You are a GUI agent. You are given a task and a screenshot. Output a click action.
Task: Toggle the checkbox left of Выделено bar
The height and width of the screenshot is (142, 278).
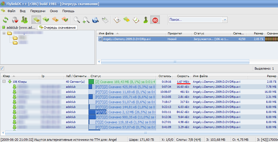point(2,68)
